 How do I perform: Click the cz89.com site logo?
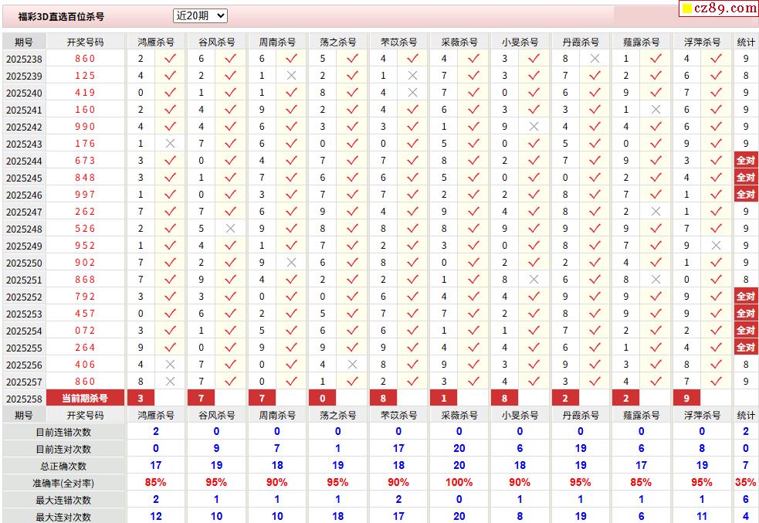click(x=720, y=8)
